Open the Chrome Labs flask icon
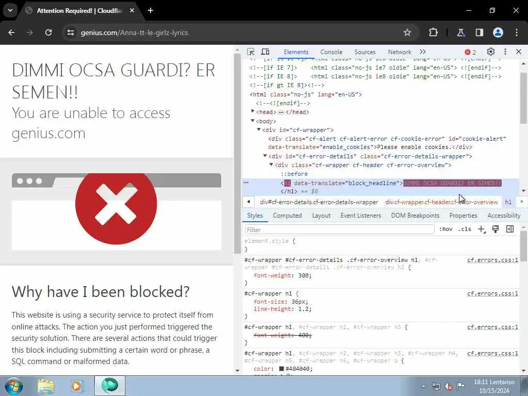 click(x=460, y=32)
